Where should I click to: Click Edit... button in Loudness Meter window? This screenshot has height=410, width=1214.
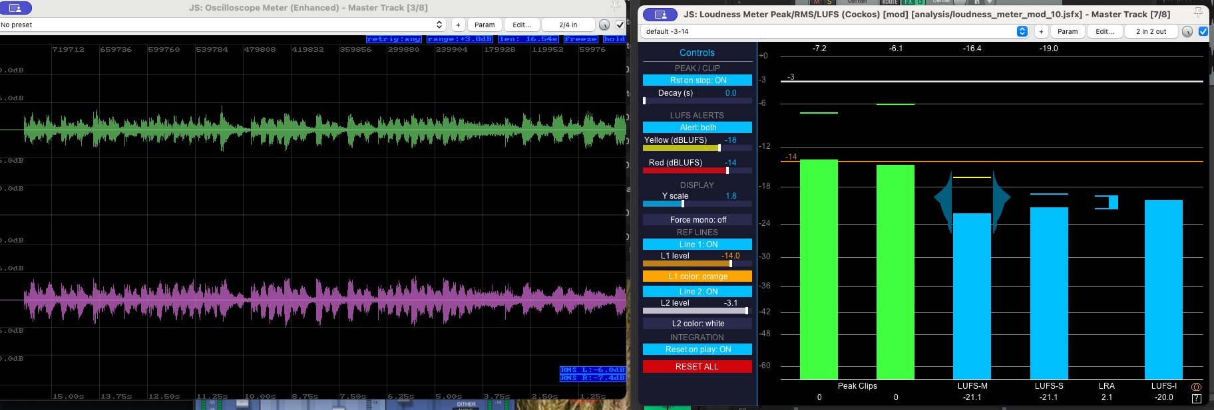pyautogui.click(x=1105, y=31)
